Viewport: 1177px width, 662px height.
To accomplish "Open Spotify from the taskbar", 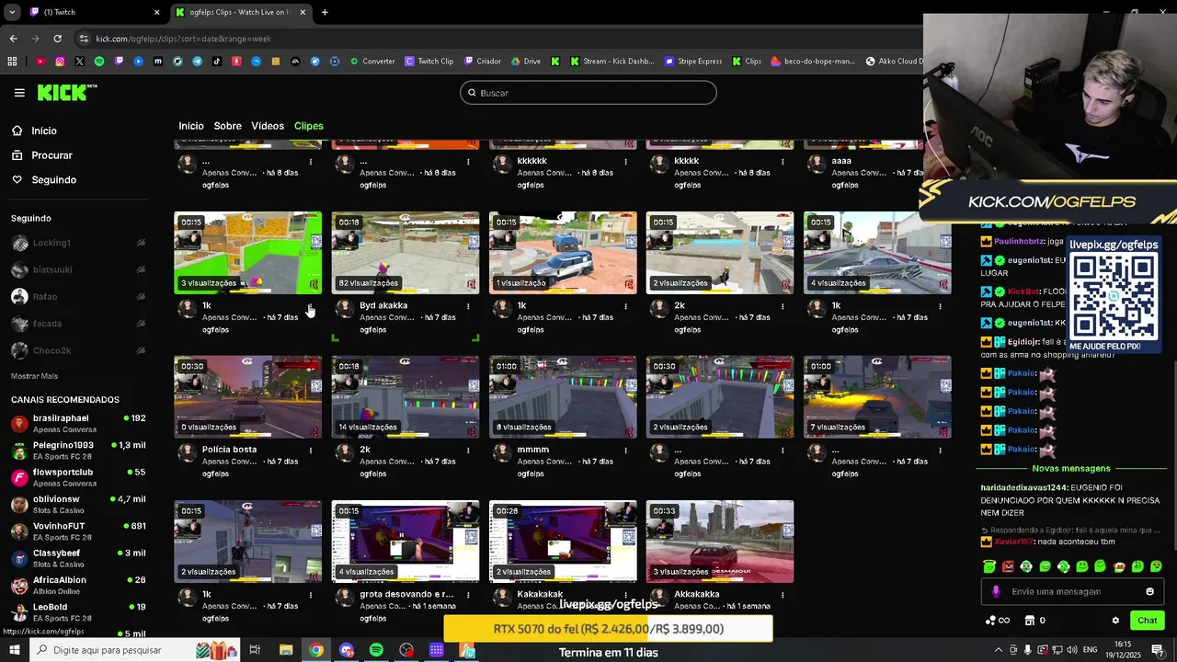I will [x=376, y=650].
